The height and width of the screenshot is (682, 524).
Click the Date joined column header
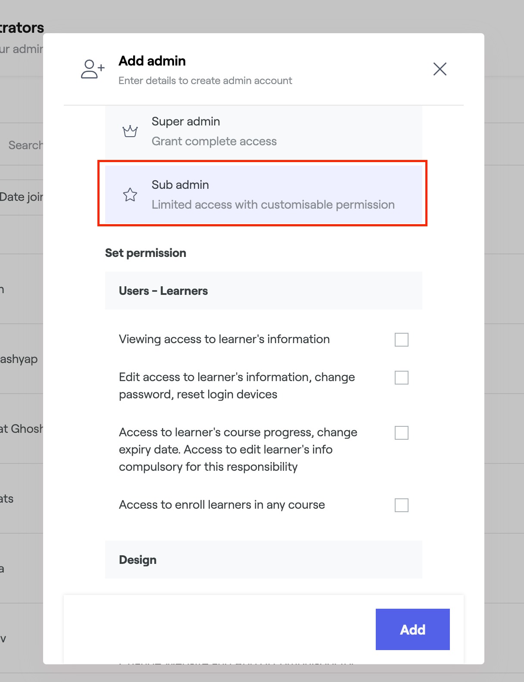click(x=22, y=197)
